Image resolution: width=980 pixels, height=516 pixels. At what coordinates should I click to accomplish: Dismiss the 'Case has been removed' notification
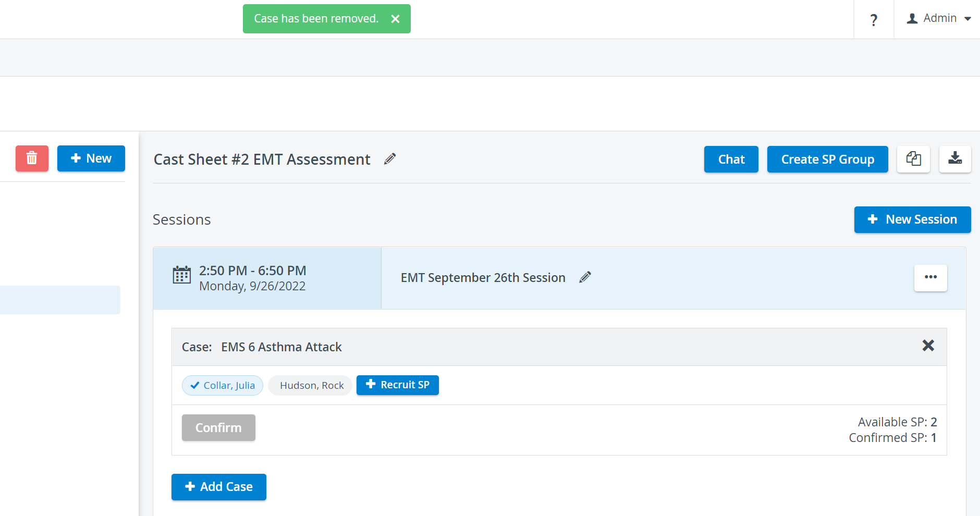coord(395,19)
